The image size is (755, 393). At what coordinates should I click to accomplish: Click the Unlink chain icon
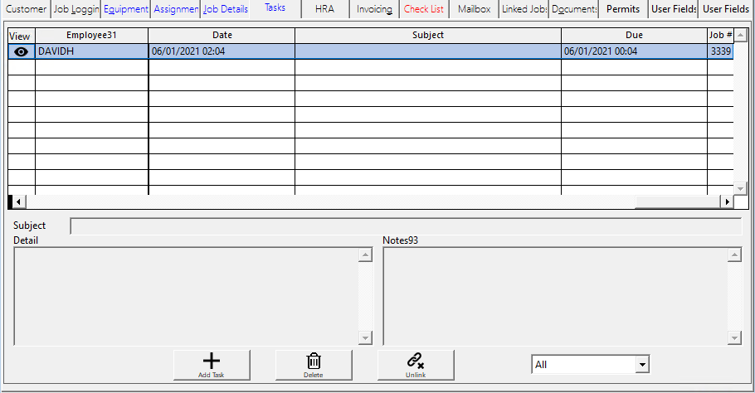(415, 361)
